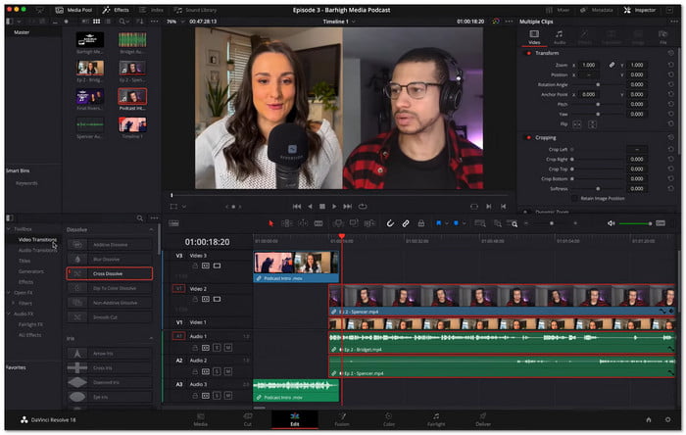Click Flip vertical icon in Inspector
686x435 pixels.
[592, 124]
